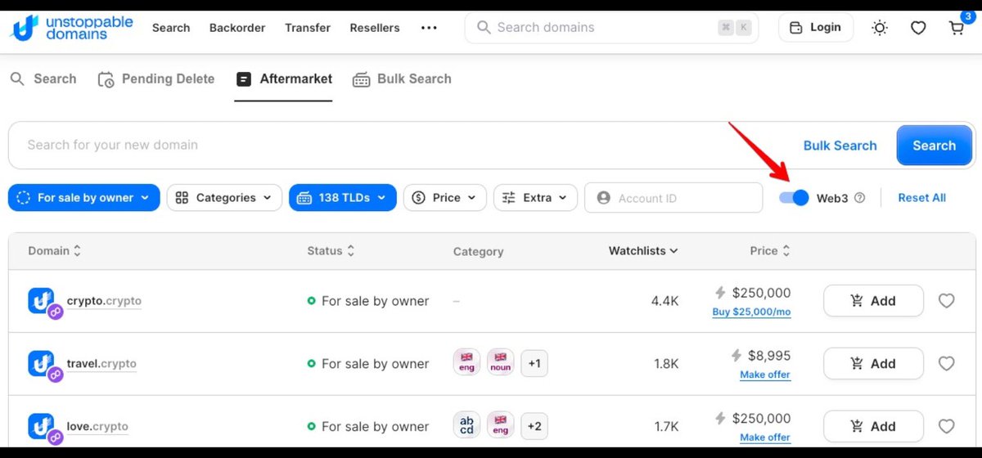Image resolution: width=982 pixels, height=458 pixels.
Task: Add love.crypto to watchlist with heart
Action: pyautogui.click(x=946, y=426)
